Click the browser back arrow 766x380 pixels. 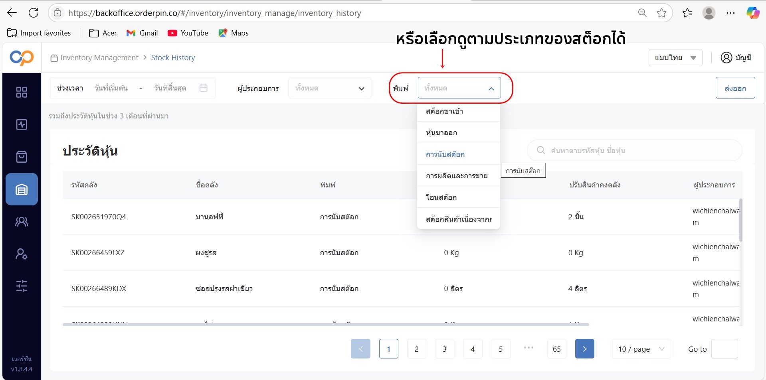coord(12,13)
